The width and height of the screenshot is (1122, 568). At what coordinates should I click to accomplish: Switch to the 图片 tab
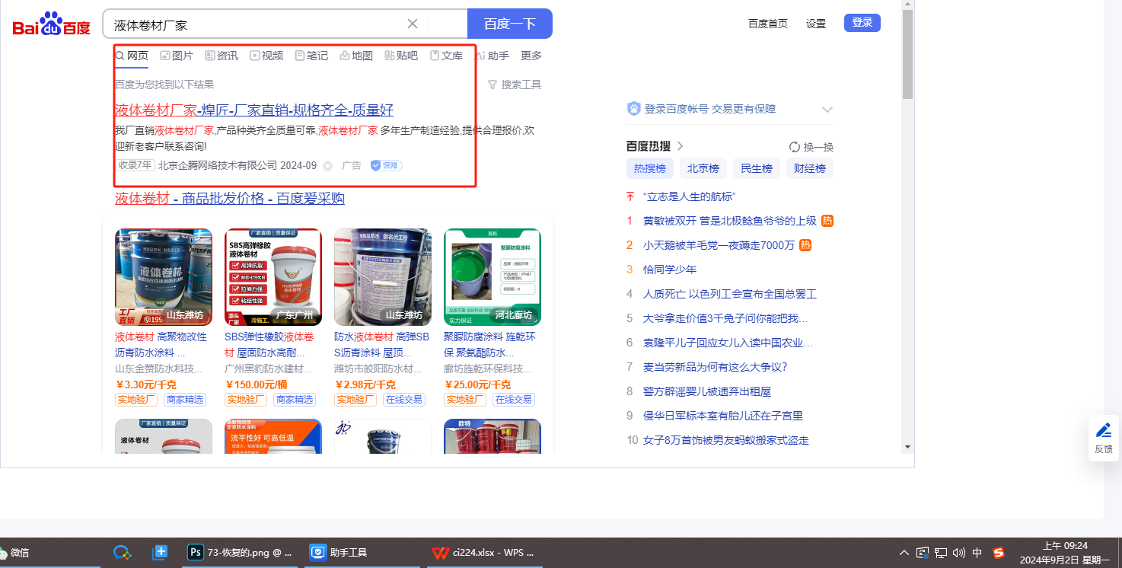[x=177, y=56]
